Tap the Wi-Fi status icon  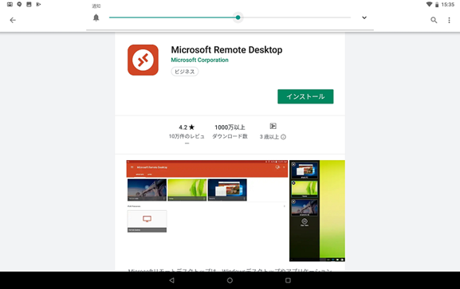tap(429, 5)
